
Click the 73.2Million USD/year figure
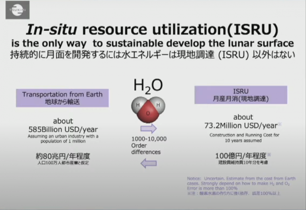241,126
